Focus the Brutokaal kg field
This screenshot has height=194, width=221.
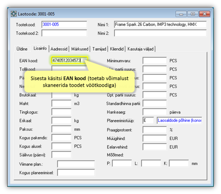(x=62, y=95)
